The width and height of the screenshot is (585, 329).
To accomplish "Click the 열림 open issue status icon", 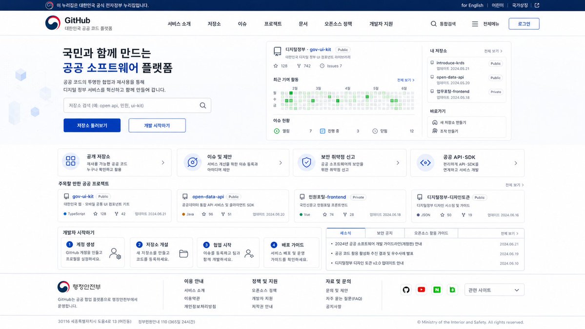I will pyautogui.click(x=277, y=131).
